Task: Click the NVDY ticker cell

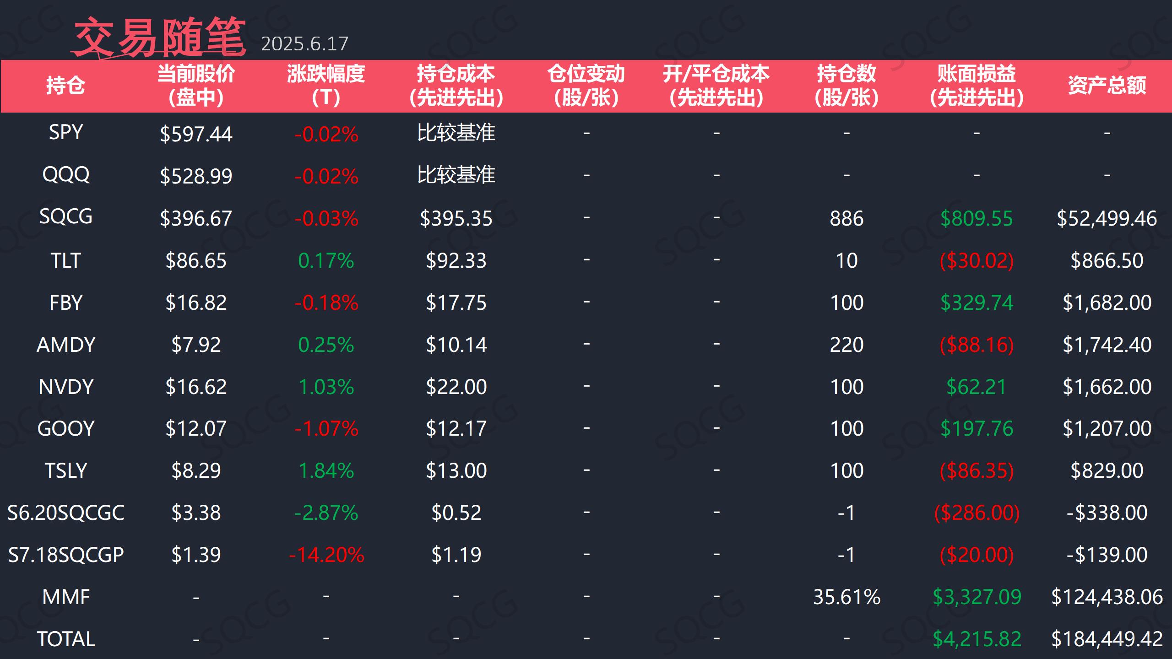Action: tap(65, 387)
